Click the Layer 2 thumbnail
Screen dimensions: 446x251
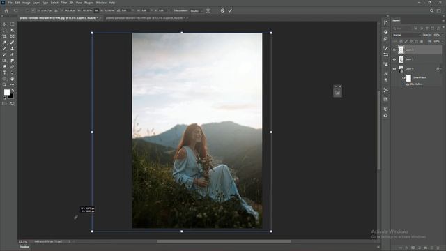[x=401, y=50]
